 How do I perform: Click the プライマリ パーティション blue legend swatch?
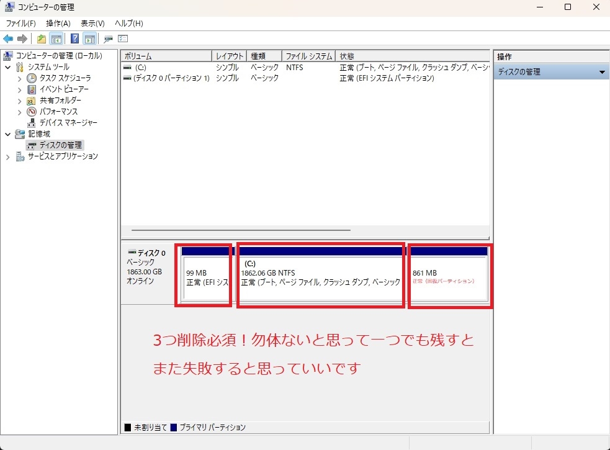pyautogui.click(x=174, y=428)
